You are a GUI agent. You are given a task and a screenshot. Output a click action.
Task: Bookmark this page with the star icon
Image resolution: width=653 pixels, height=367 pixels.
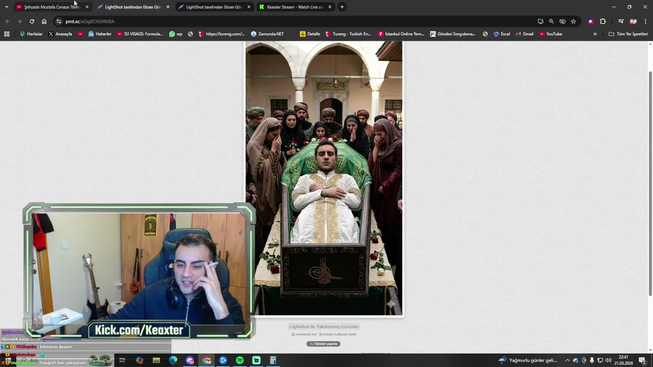(x=573, y=21)
